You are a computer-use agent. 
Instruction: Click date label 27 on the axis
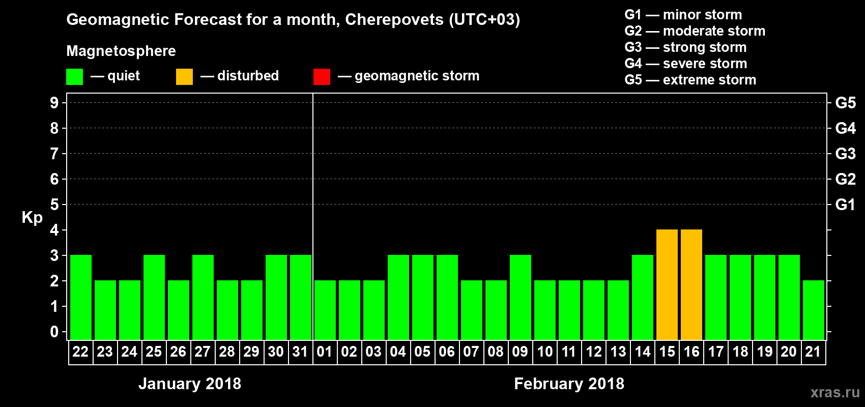coord(203,352)
